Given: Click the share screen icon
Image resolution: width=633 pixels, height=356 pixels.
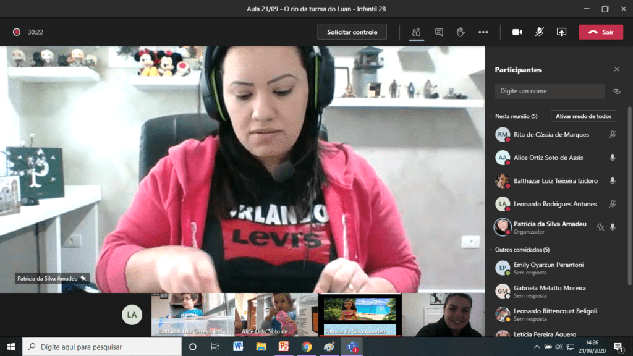Looking at the screenshot, I should pos(561,32).
